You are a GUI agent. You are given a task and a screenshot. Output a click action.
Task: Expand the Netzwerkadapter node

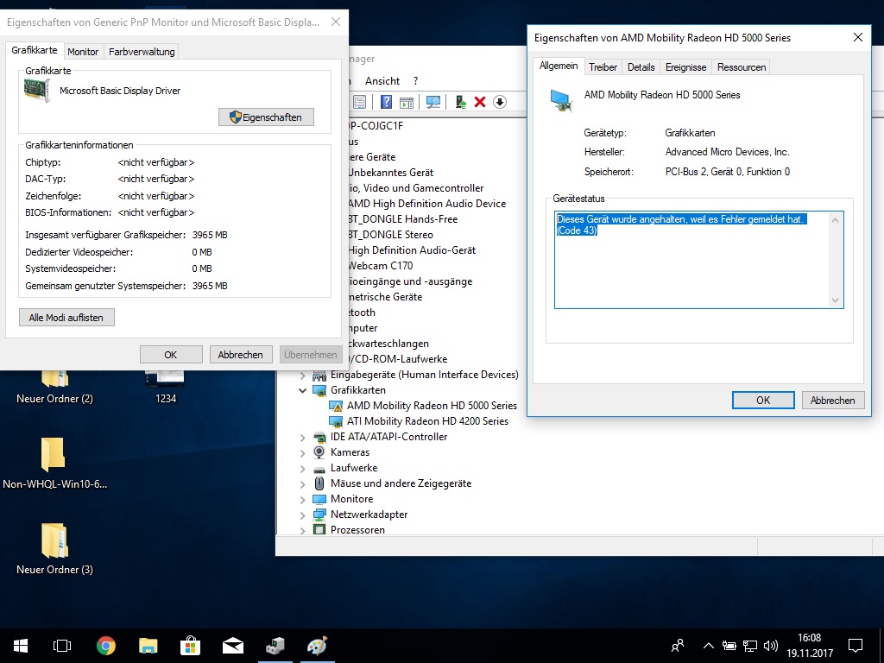coord(303,515)
